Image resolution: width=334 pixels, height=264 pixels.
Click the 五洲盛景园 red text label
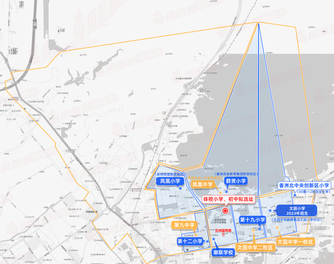tap(223, 231)
